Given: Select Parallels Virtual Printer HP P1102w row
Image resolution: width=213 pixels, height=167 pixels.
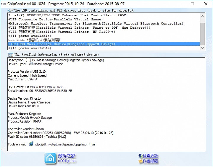Looking at the screenshot, I should (x=104, y=32).
